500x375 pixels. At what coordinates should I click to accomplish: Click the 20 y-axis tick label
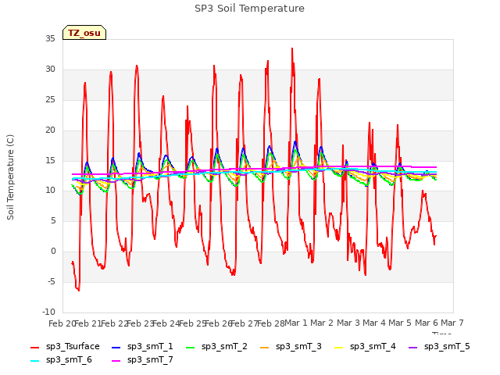pyautogui.click(x=50, y=130)
